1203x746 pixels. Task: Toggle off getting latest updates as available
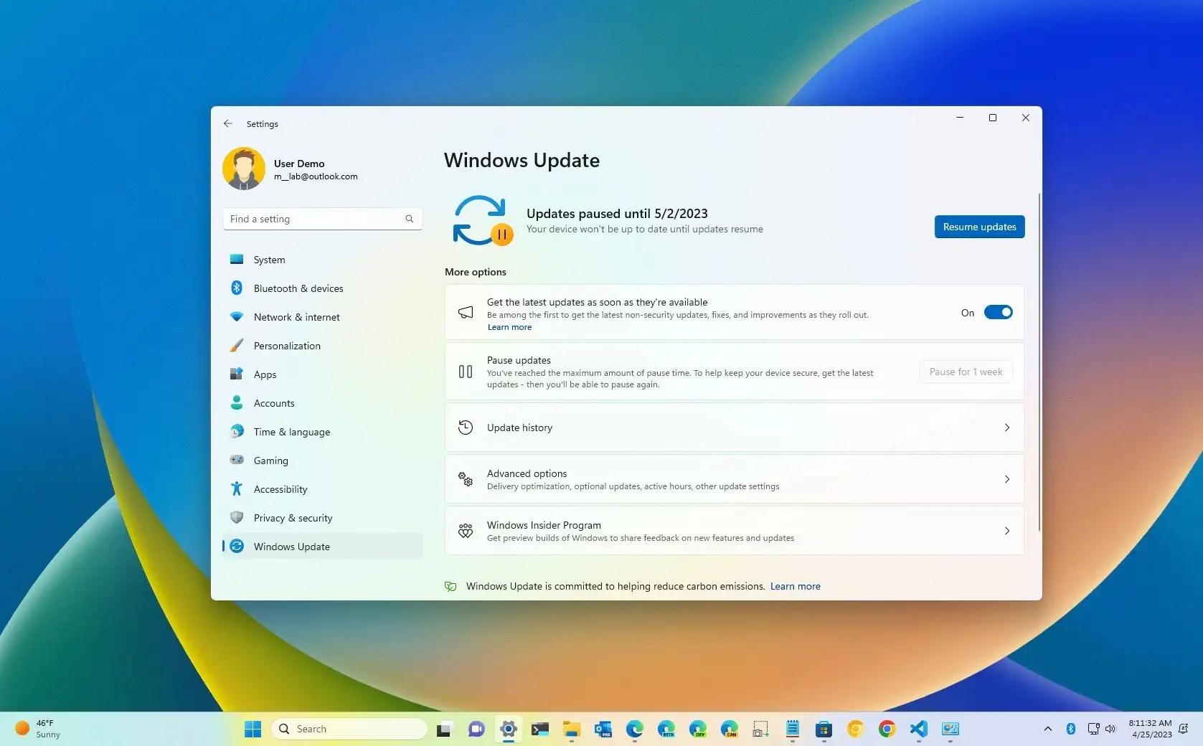click(x=999, y=312)
